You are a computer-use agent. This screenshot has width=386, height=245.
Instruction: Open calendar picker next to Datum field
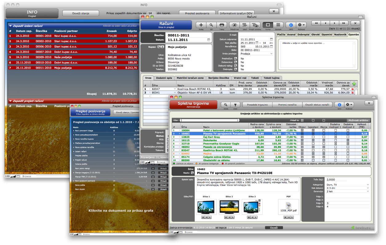(209, 40)
